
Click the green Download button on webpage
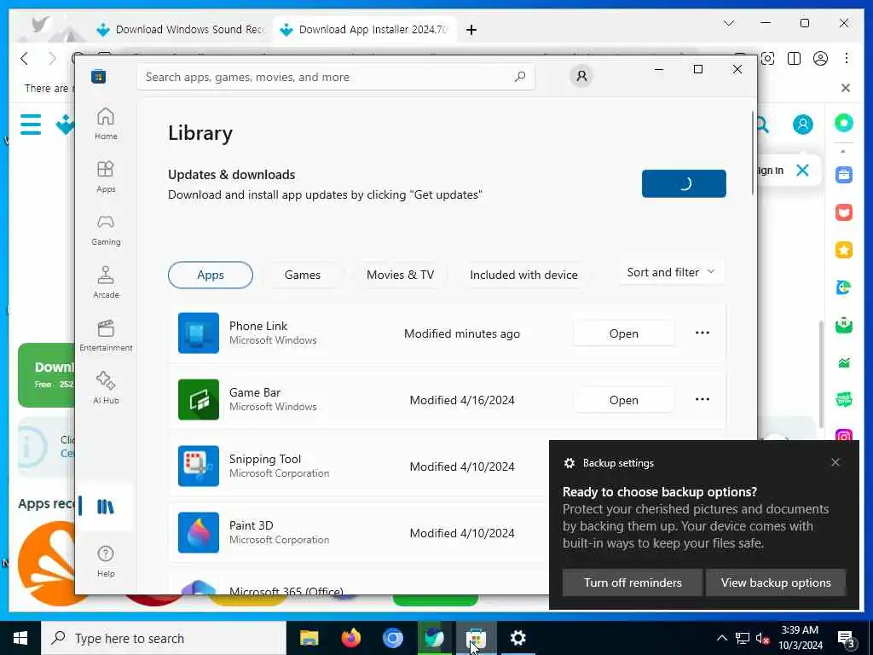coord(47,375)
